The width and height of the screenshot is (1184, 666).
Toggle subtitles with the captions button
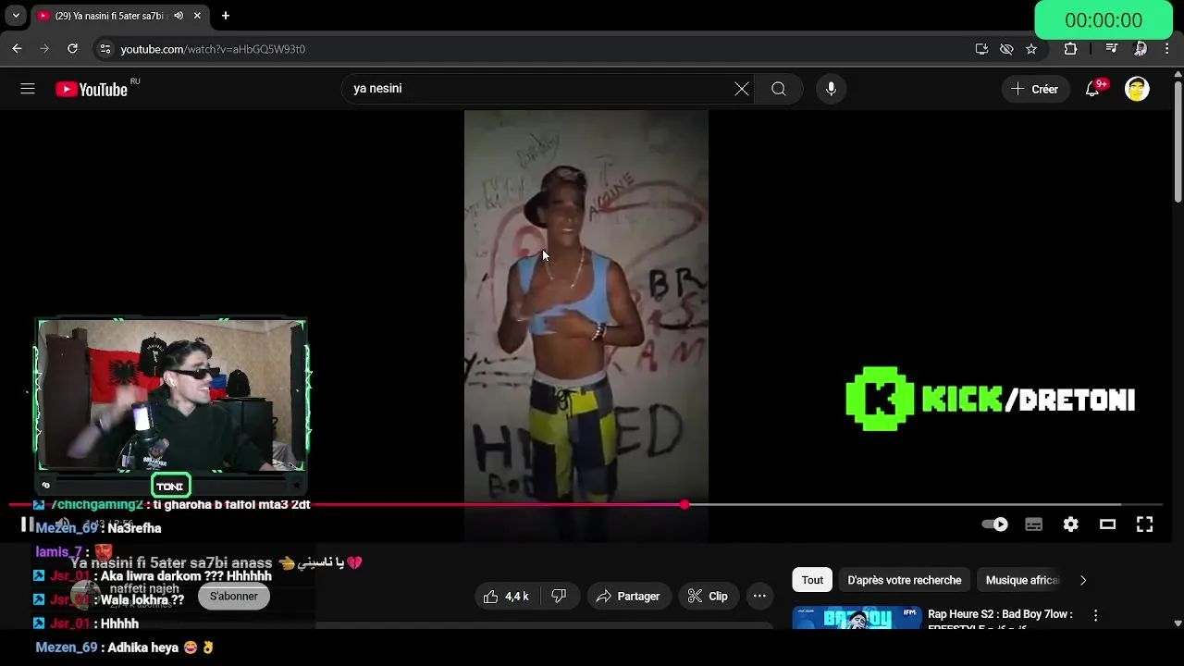click(x=1034, y=524)
